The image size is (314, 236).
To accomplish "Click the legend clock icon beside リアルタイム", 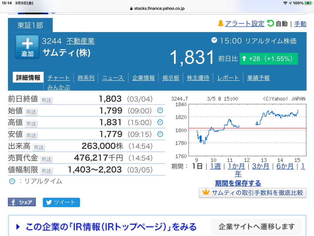I will (12, 181).
